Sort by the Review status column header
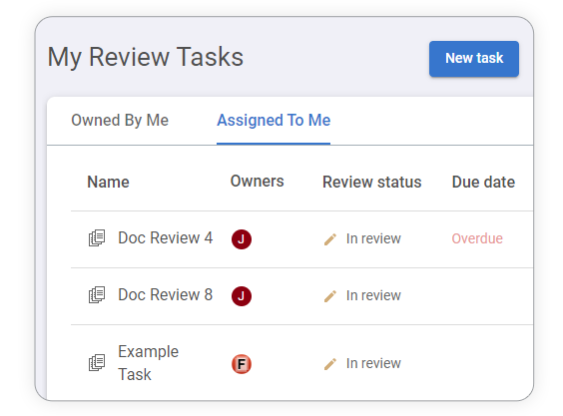Screen dimensions: 563x416 tap(372, 182)
